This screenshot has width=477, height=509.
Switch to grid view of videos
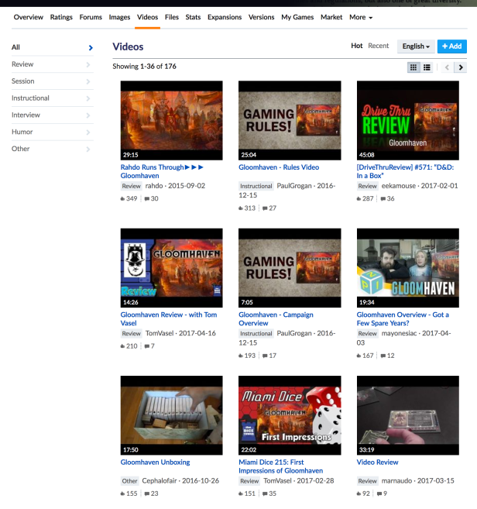tap(414, 67)
